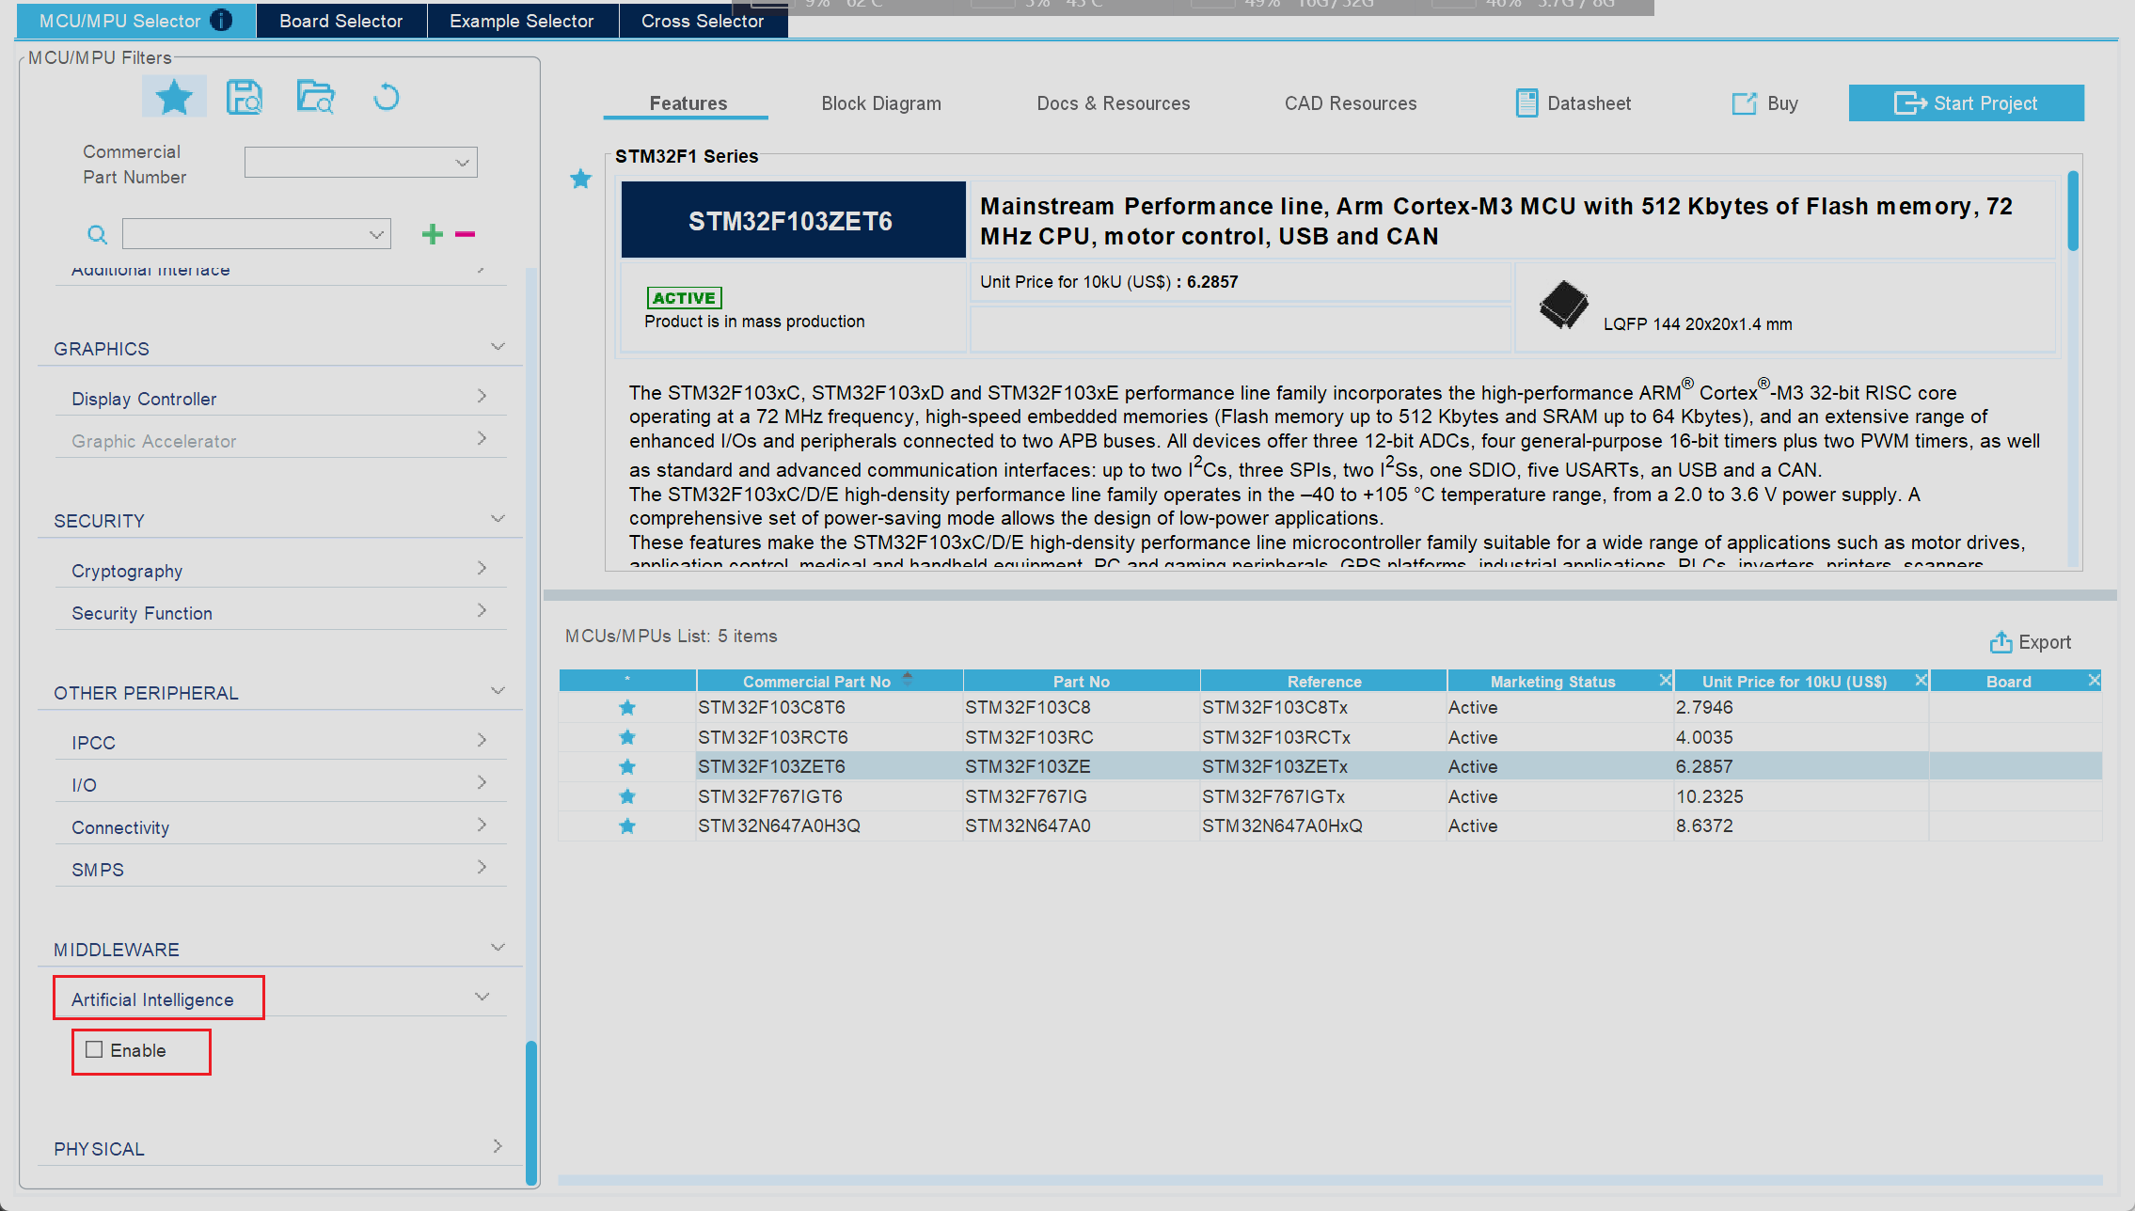This screenshot has width=2135, height=1211.
Task: Enable the Artificial Intelligence checkbox
Action: coord(94,1049)
